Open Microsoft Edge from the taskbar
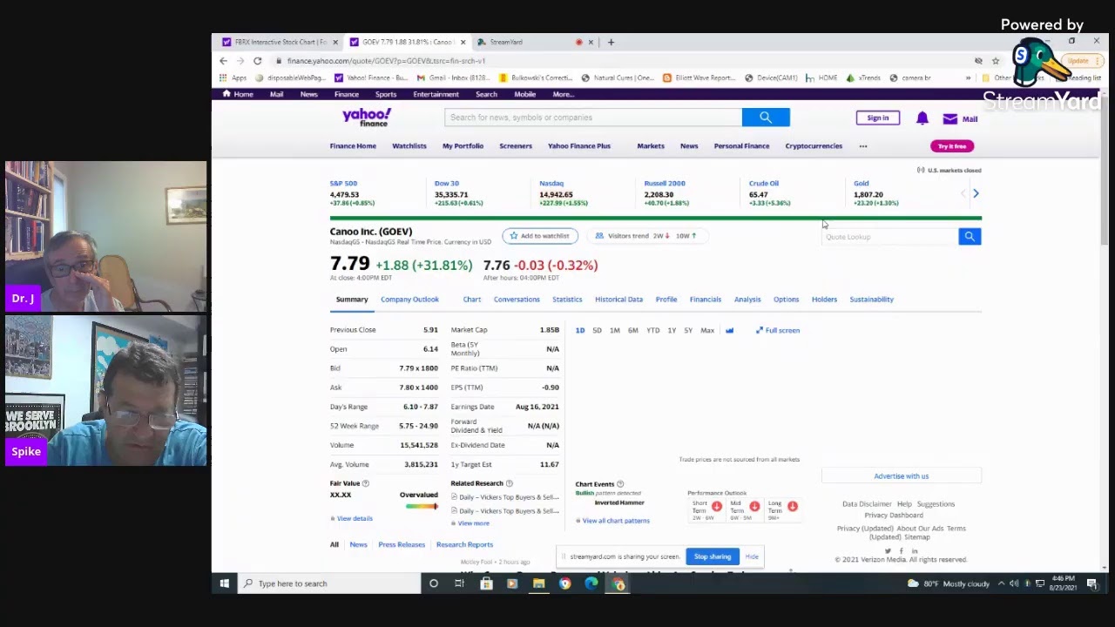This screenshot has width=1115, height=627. click(591, 583)
